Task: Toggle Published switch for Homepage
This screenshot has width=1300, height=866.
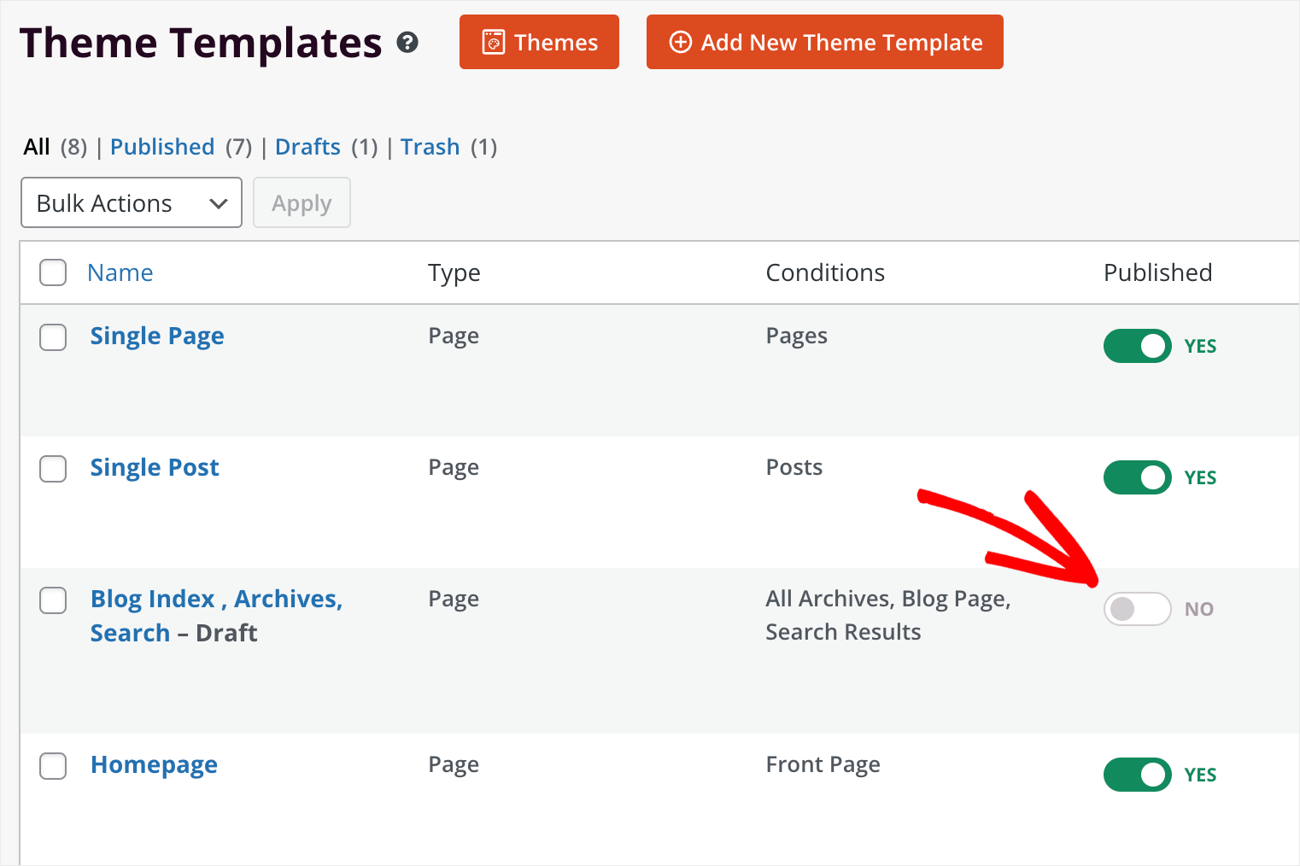Action: [1137, 775]
